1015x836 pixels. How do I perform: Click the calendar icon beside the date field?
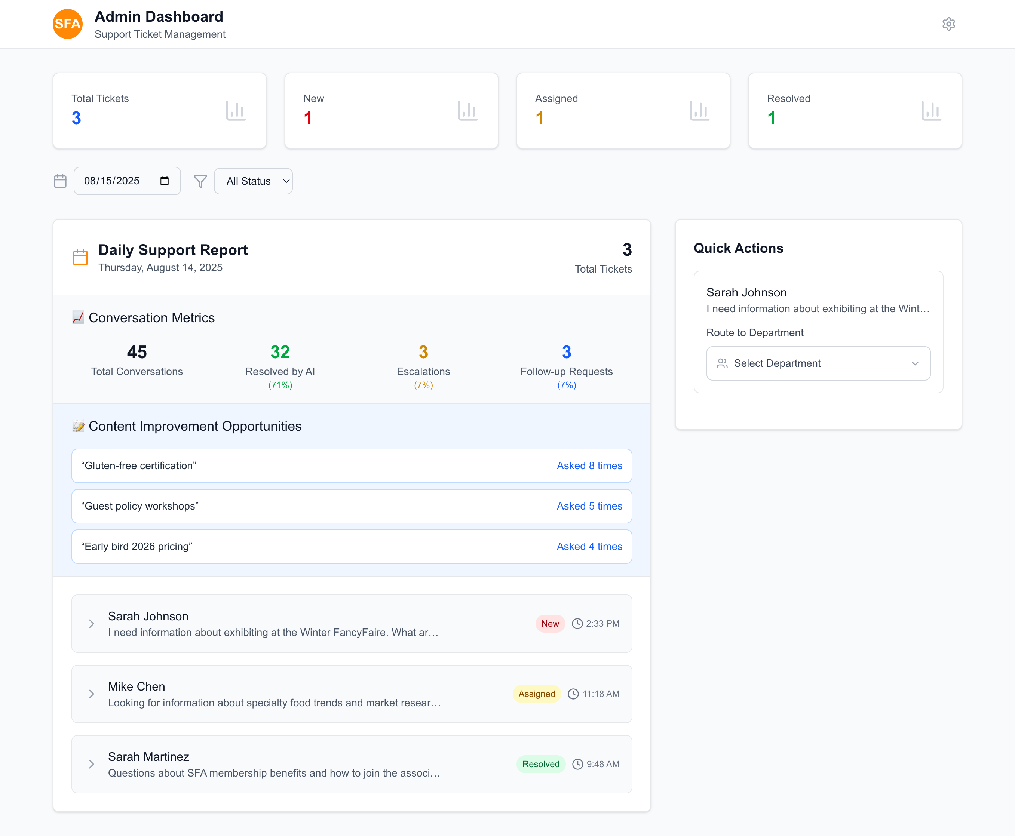60,181
